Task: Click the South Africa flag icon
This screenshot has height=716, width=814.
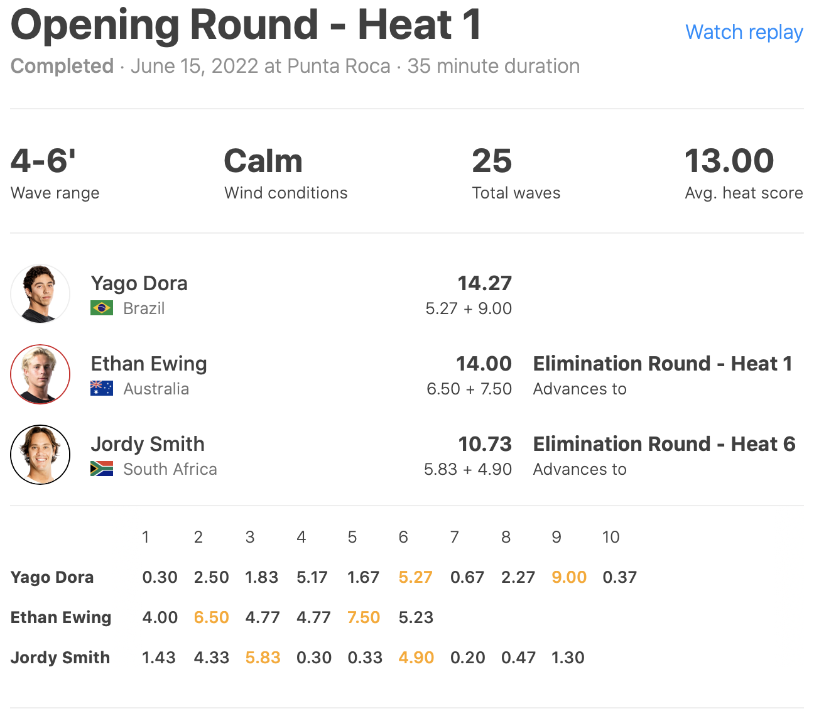Action: (x=101, y=469)
